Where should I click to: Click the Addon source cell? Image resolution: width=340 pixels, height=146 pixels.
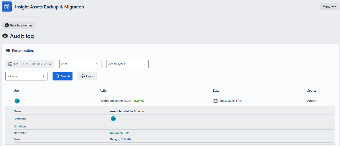pos(312,101)
